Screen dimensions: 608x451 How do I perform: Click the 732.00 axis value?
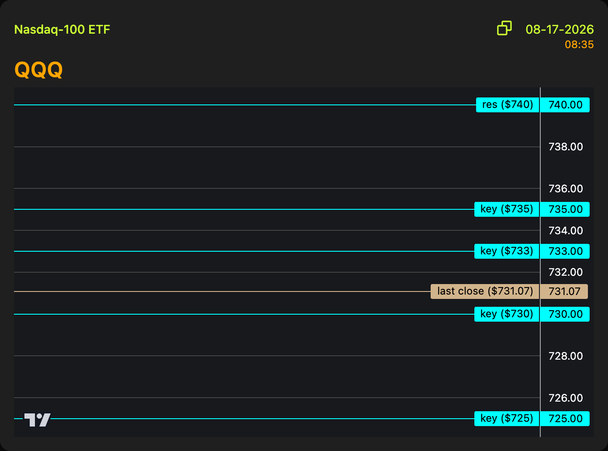(566, 272)
